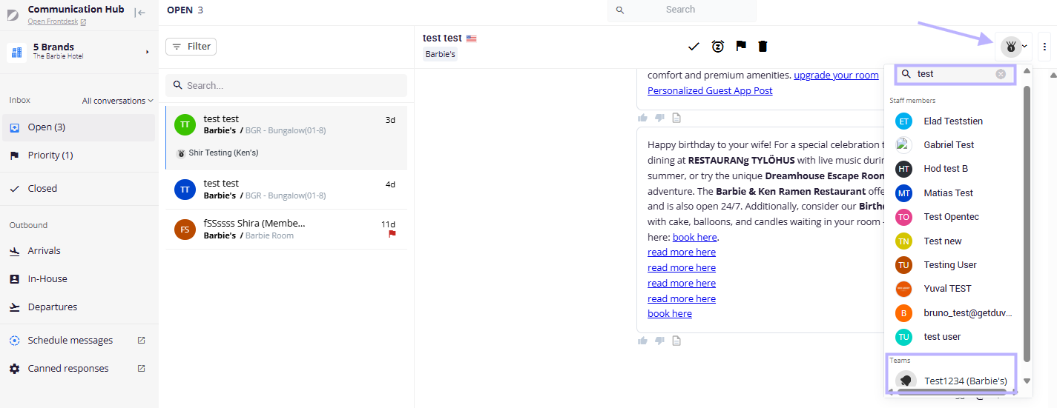Open Schedule messages

tap(70, 341)
